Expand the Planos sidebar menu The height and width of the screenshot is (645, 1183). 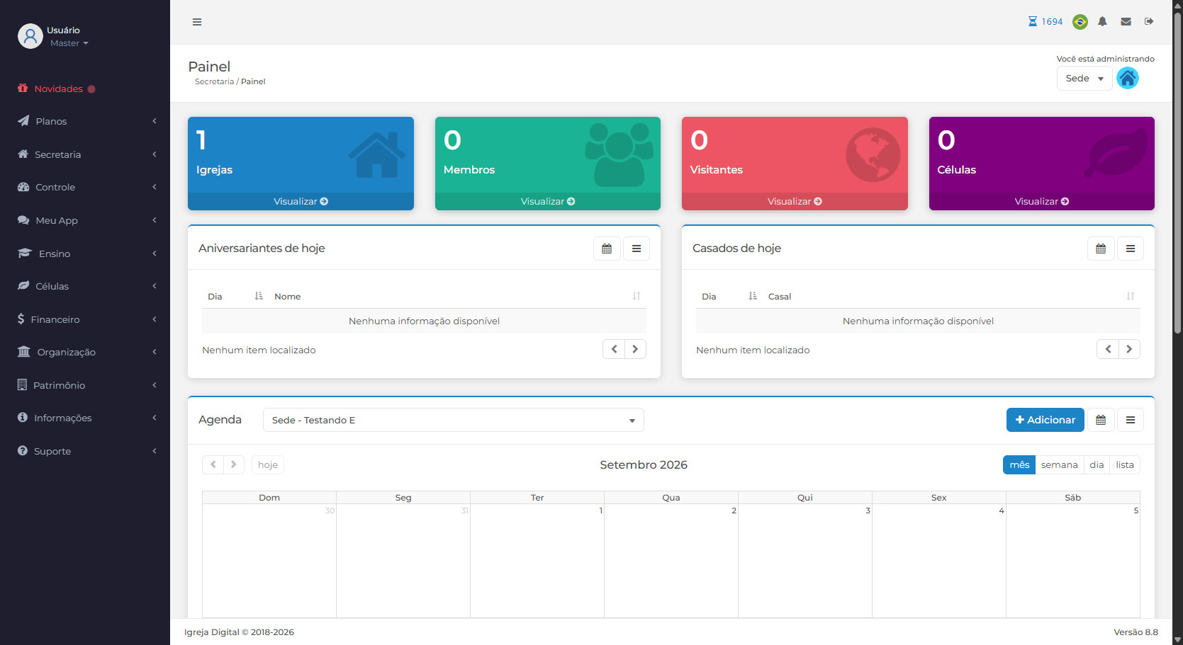point(85,121)
